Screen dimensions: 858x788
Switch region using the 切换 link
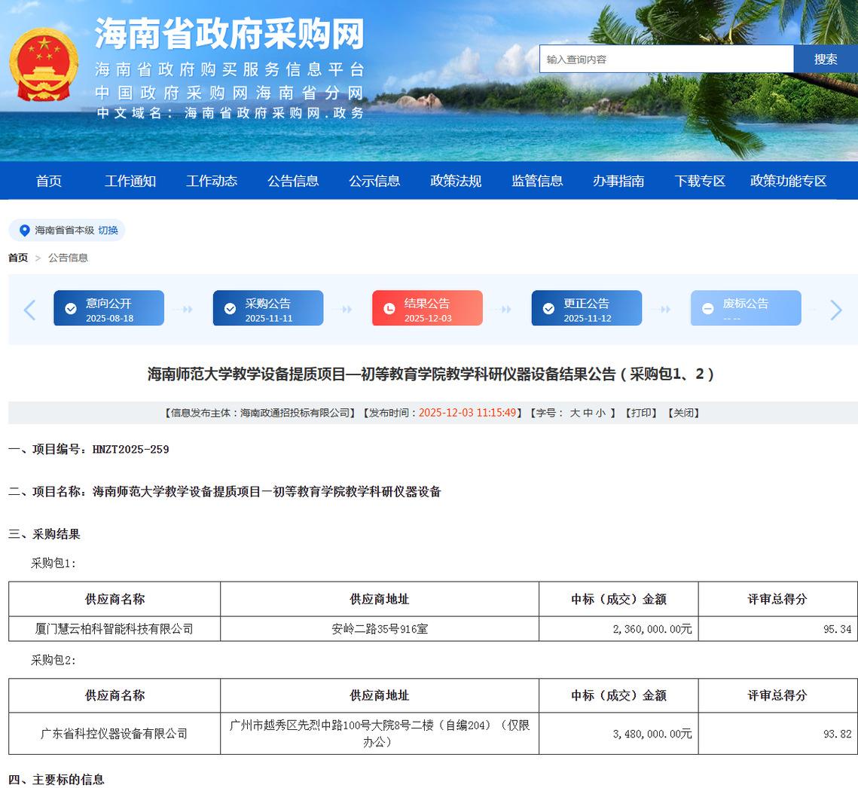coord(108,231)
